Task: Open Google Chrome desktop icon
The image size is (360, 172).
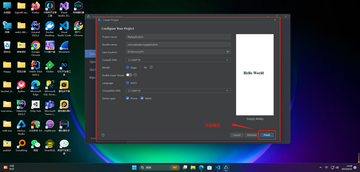Action: 35,48
